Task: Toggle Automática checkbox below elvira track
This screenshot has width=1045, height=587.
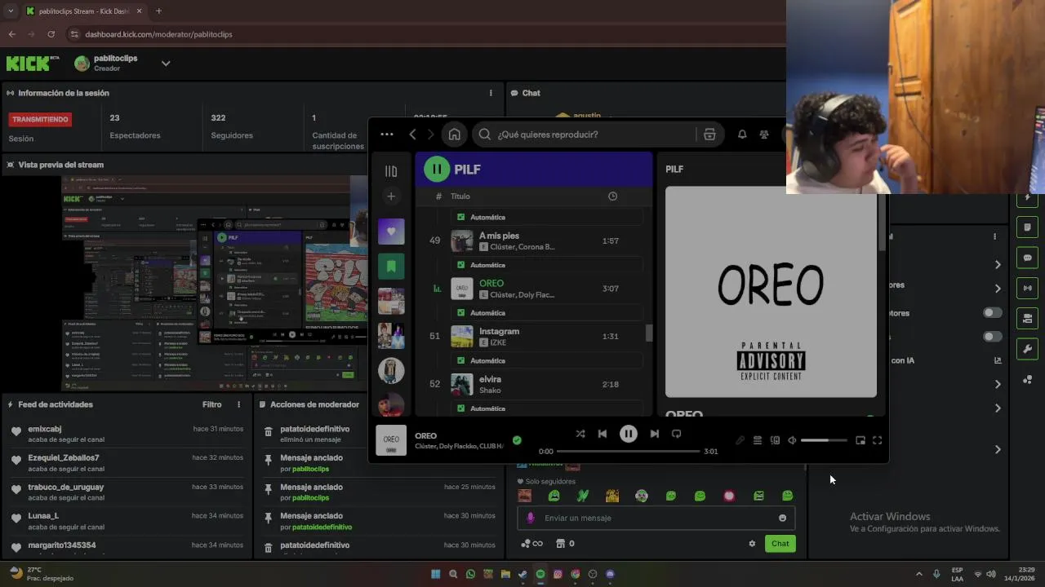Action: pyautogui.click(x=461, y=408)
